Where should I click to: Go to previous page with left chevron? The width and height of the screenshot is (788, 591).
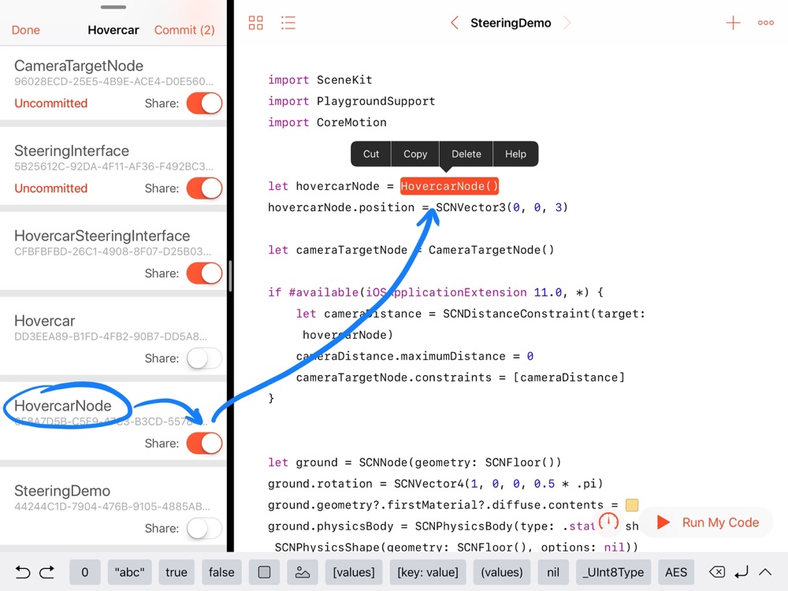tap(455, 23)
